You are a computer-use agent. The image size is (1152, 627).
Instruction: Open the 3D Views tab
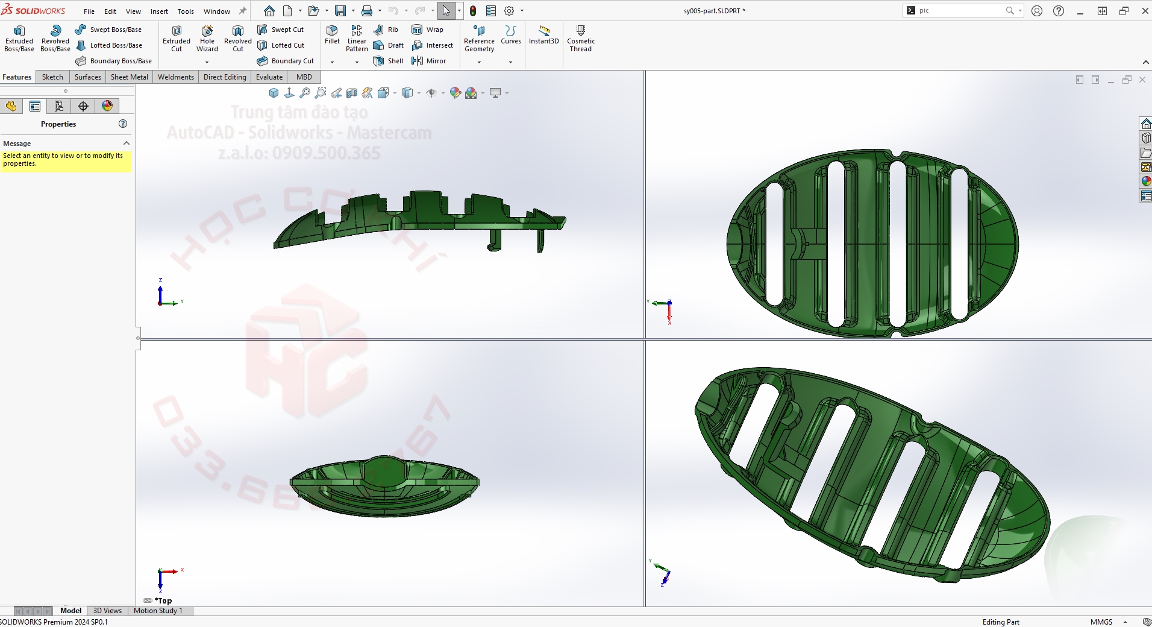pyautogui.click(x=107, y=611)
